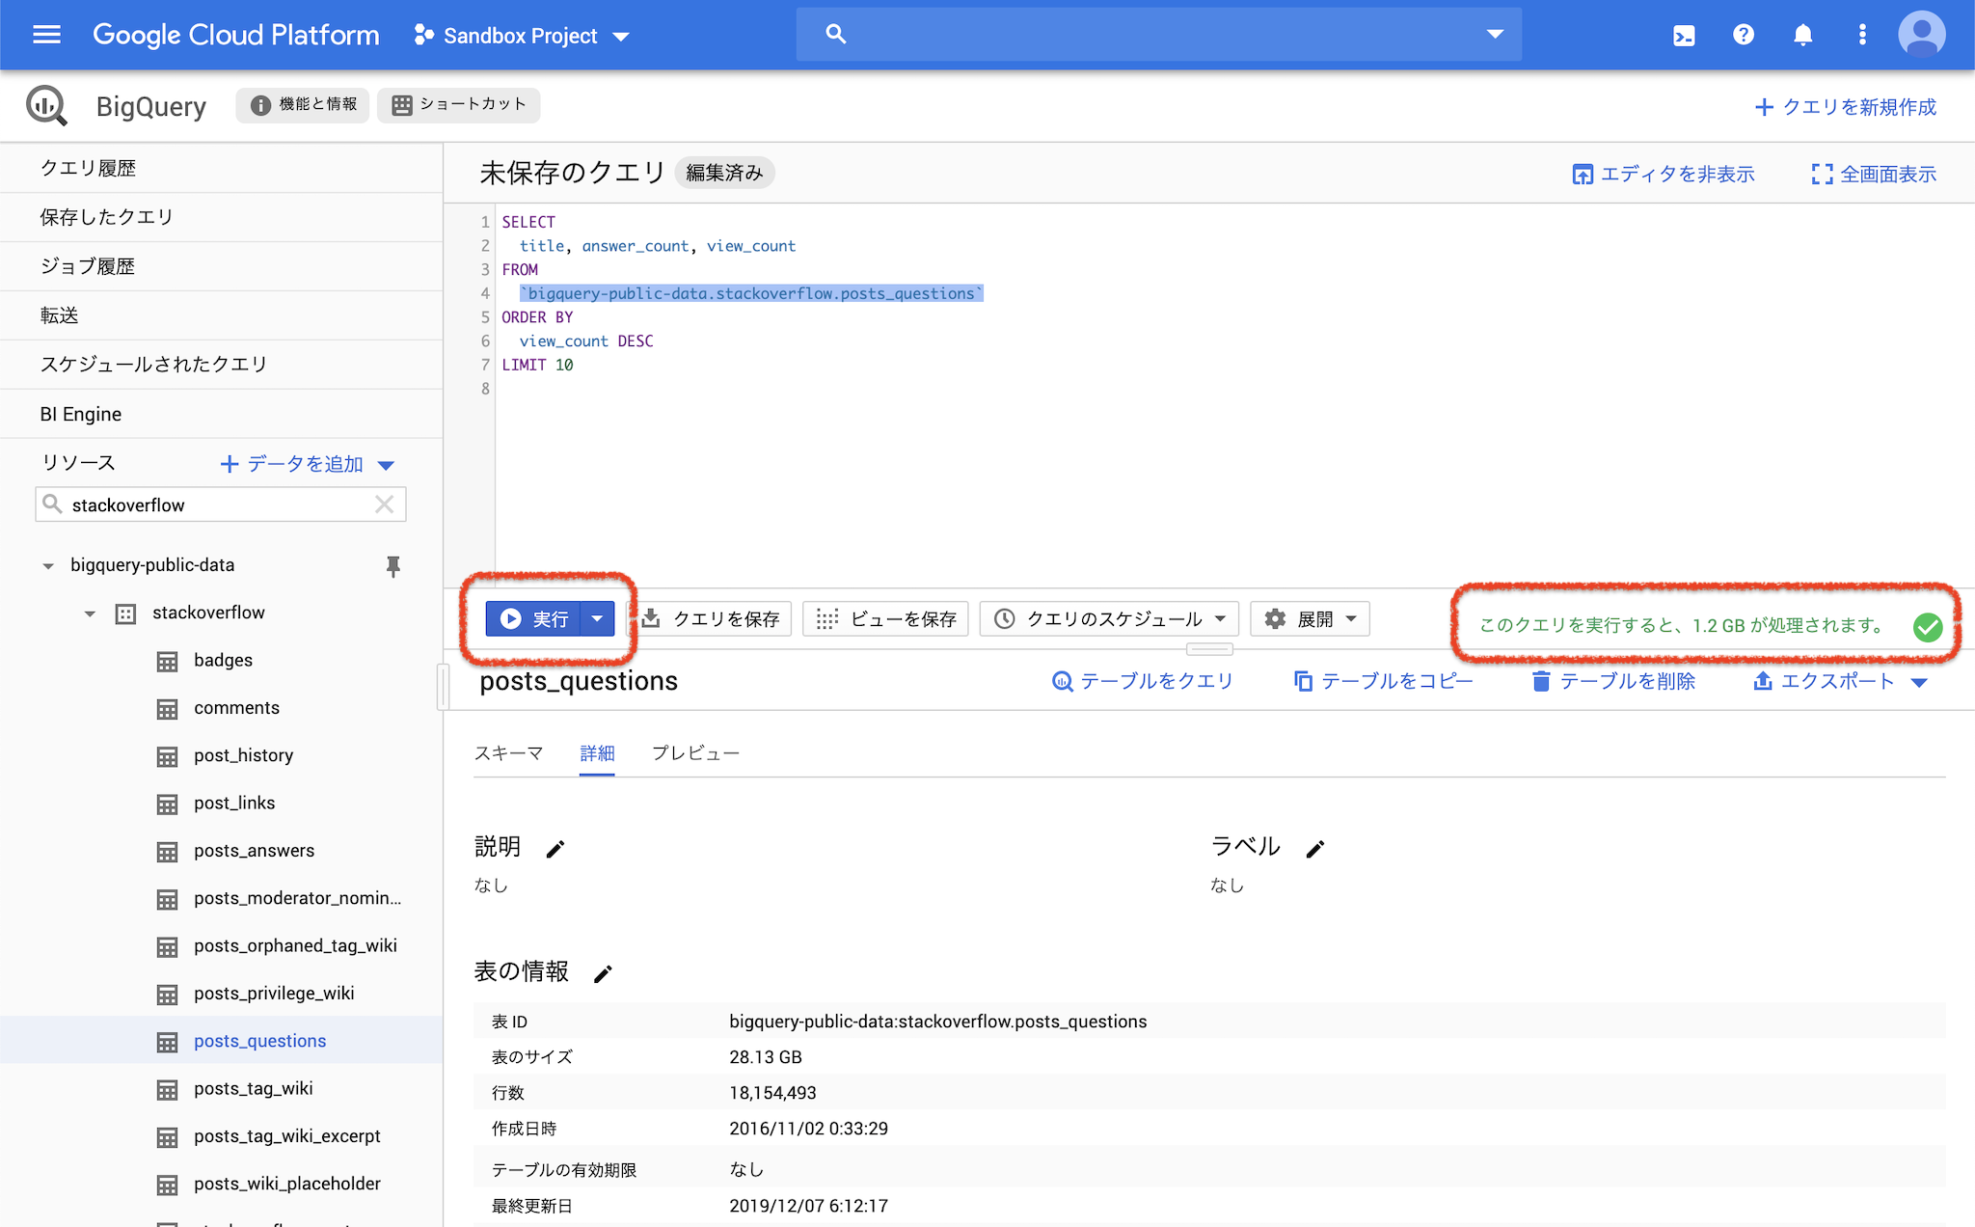Click the ショートカット chip button

[459, 104]
